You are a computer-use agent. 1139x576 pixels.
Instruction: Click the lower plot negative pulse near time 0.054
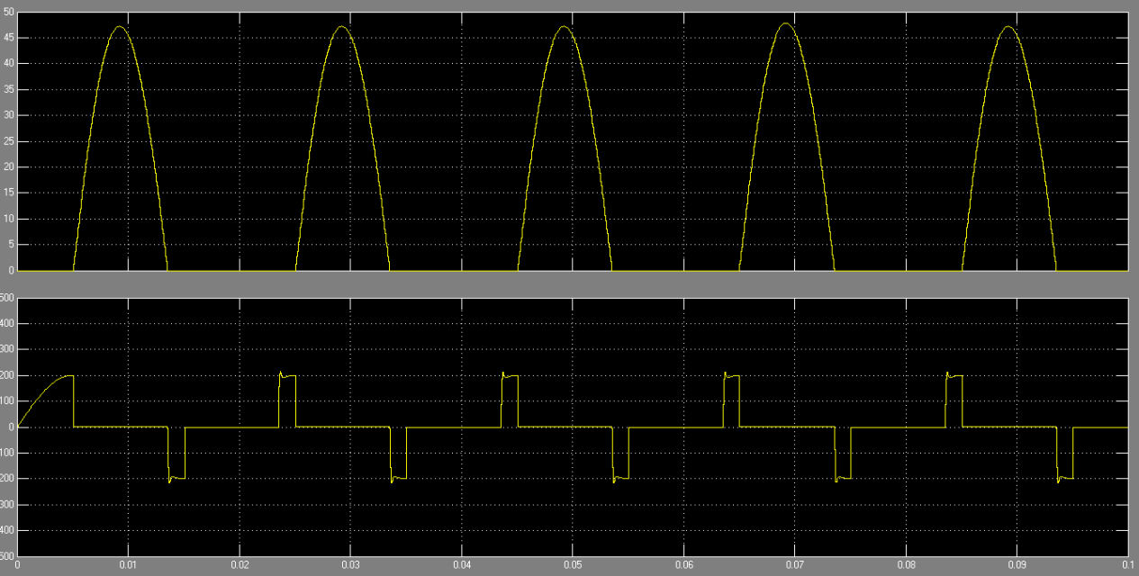click(x=620, y=454)
